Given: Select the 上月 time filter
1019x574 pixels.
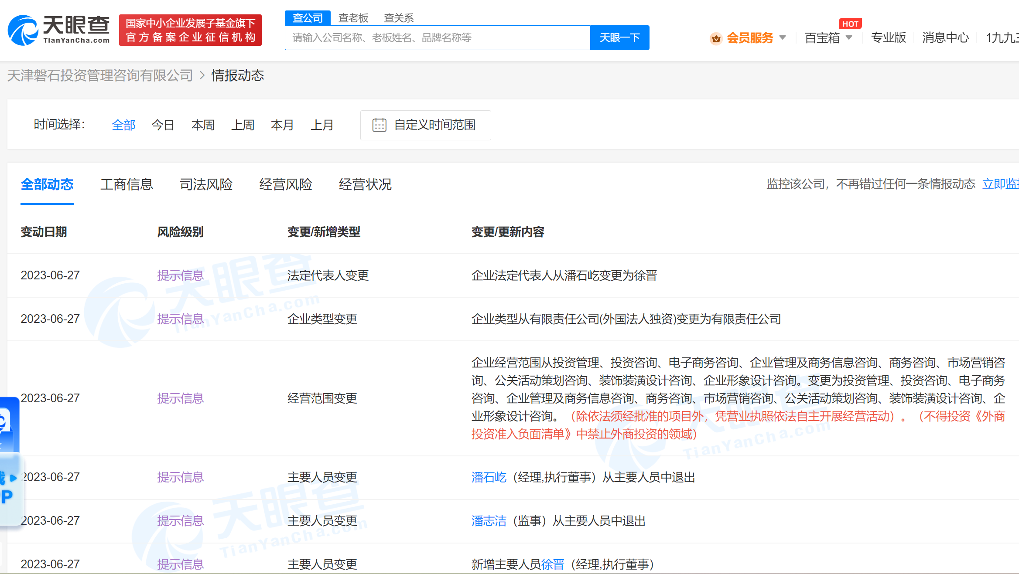Looking at the screenshot, I should 322,125.
